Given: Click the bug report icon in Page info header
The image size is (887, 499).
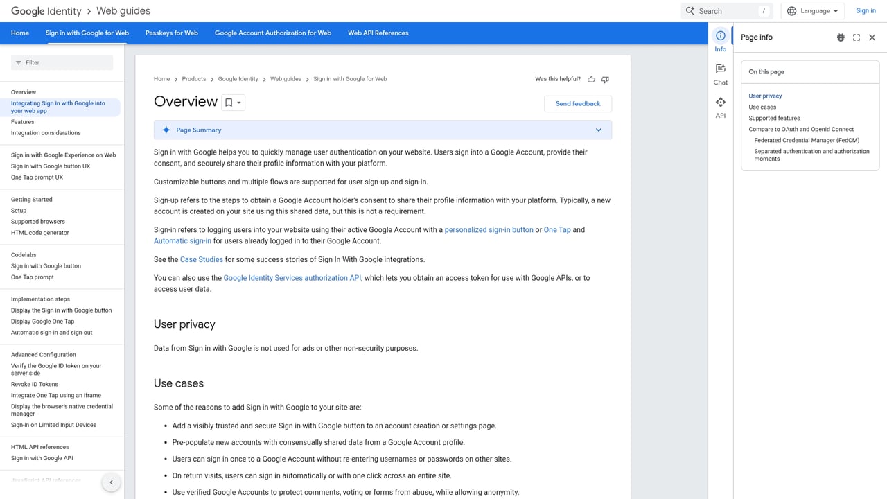Looking at the screenshot, I should tap(841, 37).
